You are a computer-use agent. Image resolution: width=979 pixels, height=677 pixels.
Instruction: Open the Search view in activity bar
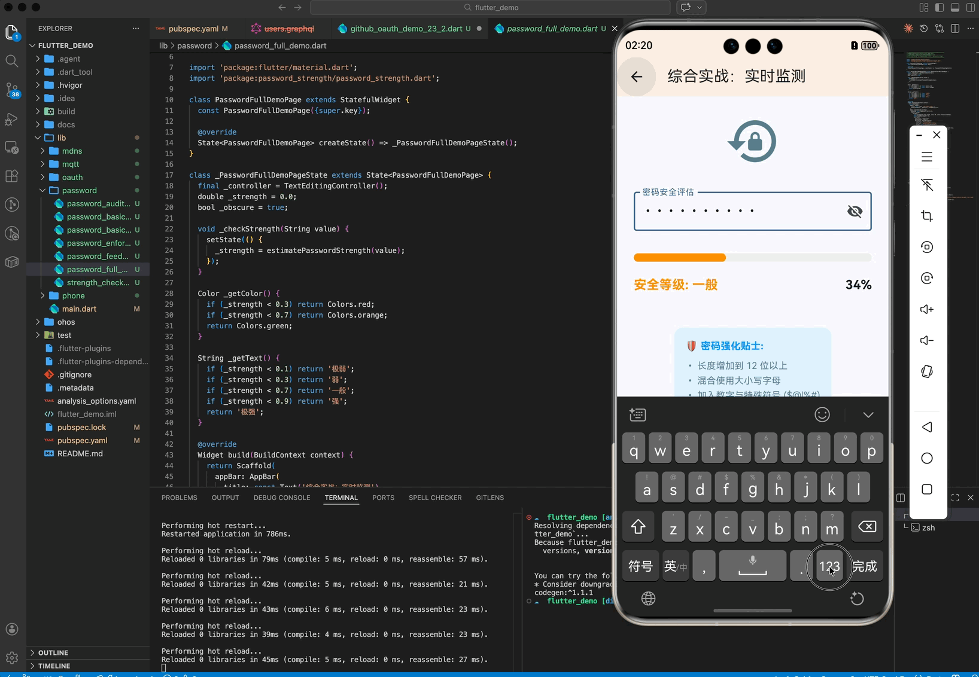(12, 61)
